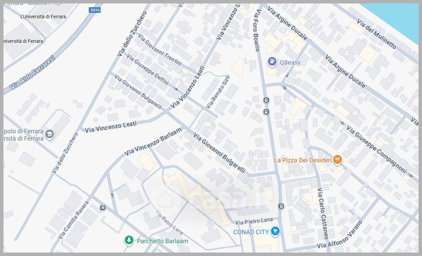
Task: Open the CONAD CITY shopping cart pin
Action: [275, 231]
